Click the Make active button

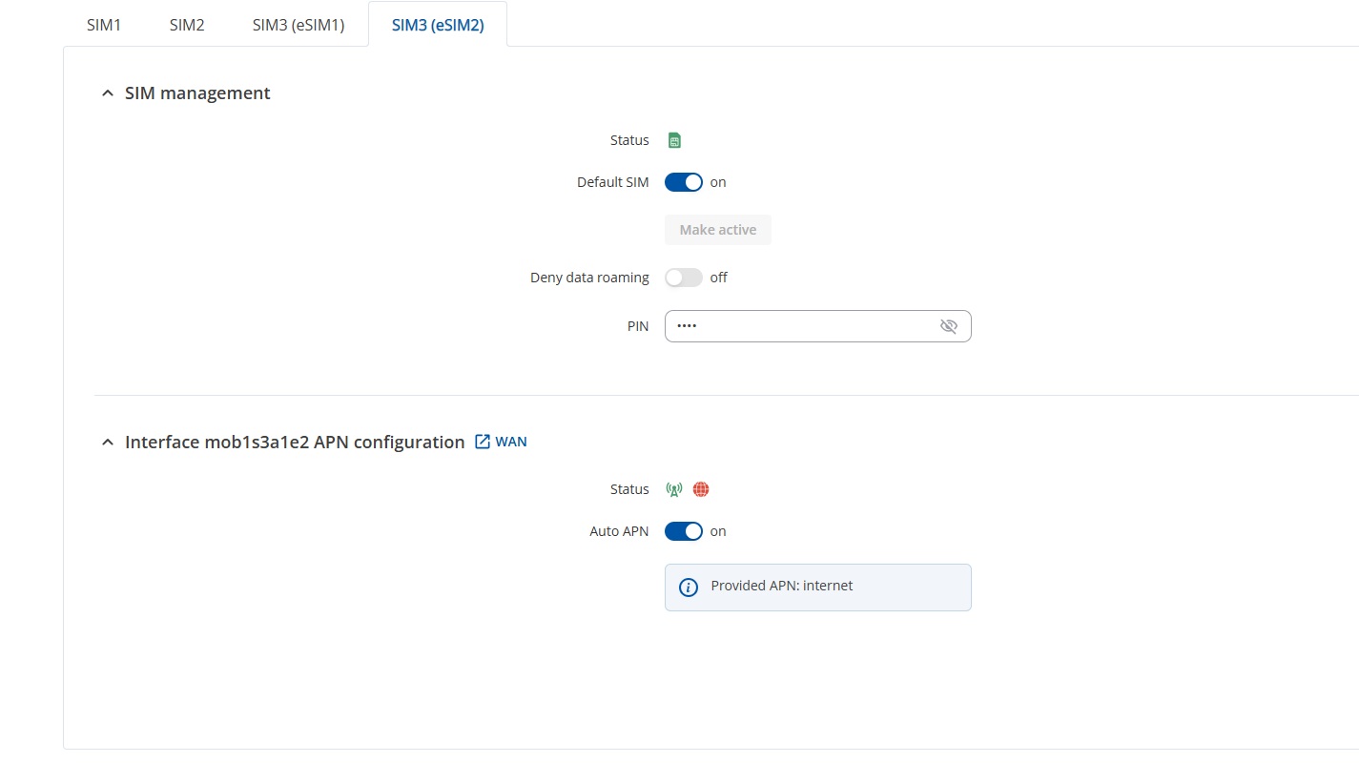718,230
